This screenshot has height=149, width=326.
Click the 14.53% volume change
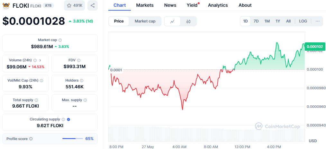click(x=36, y=67)
